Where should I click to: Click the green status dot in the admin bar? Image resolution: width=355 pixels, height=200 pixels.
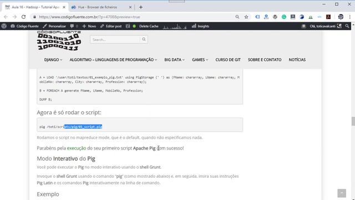[x=134, y=26]
